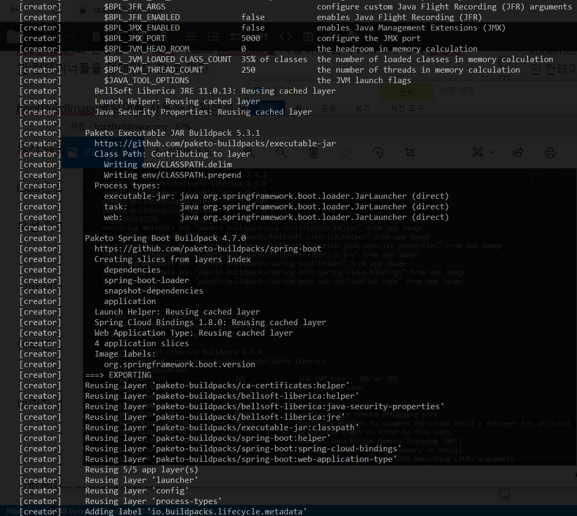
Task: Click the executable-jar GitHub URL in terminal
Action: [x=215, y=144]
